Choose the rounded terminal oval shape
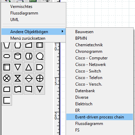The image size is (135, 135). click(x=7, y=56)
